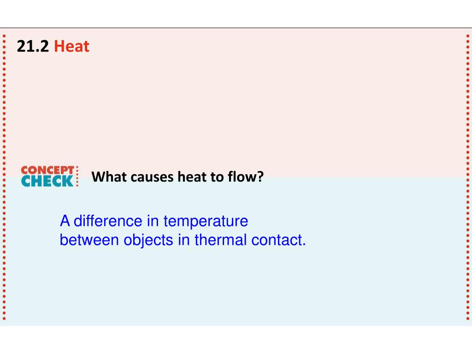Click the red Heat heading

(71, 47)
